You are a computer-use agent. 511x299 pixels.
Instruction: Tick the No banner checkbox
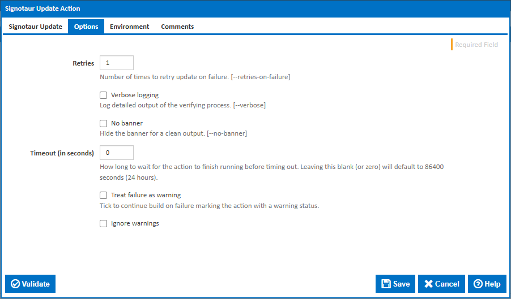click(103, 123)
